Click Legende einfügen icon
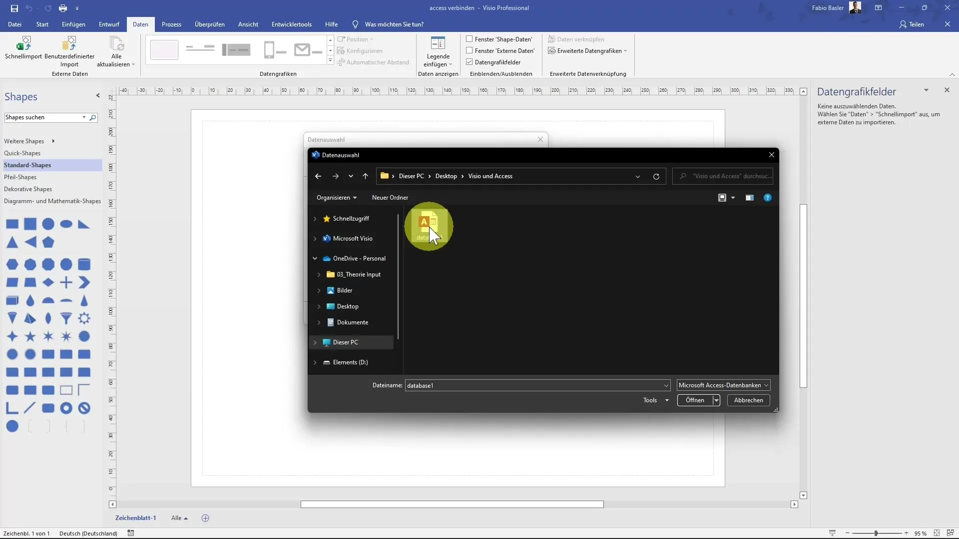Viewport: 959px width, 539px height. (438, 43)
